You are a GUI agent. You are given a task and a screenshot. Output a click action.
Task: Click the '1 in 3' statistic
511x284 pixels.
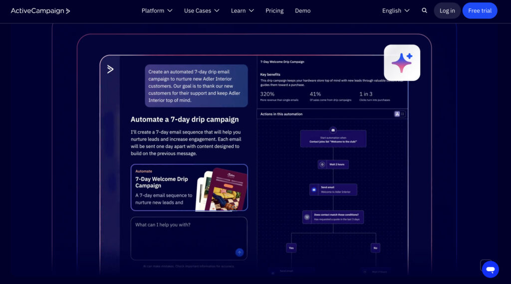click(x=366, y=94)
